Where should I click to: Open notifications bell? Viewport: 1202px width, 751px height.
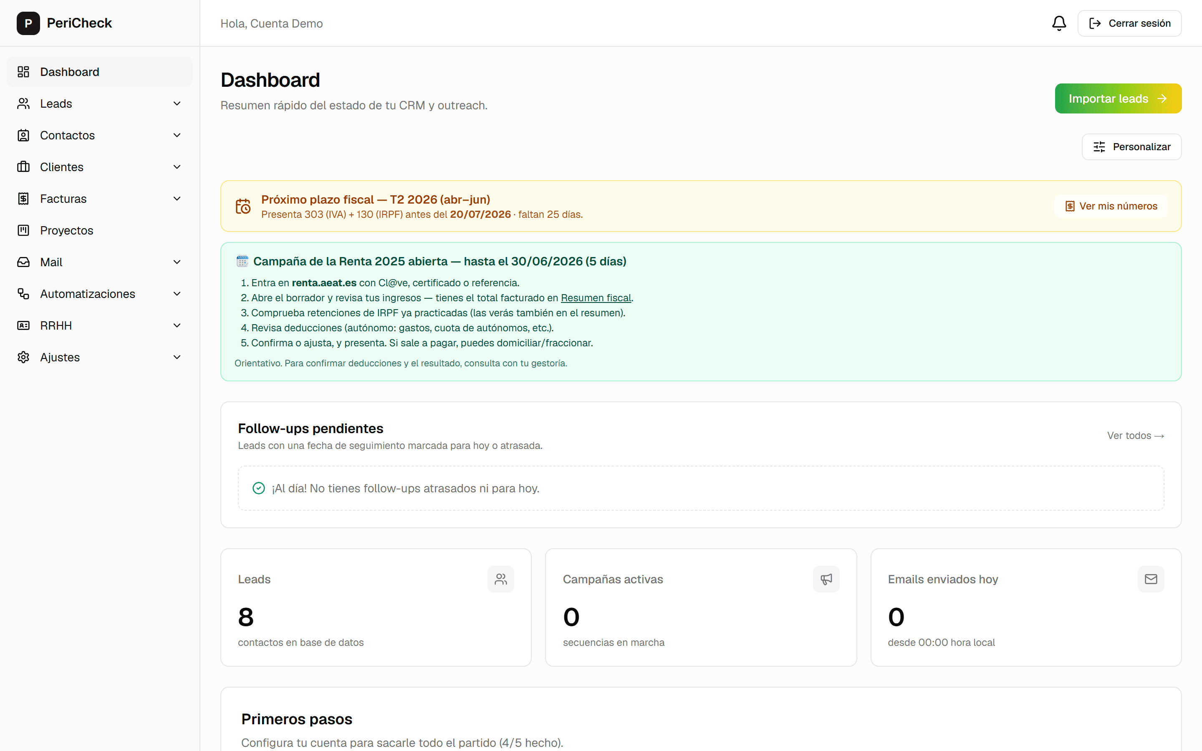[1059, 23]
